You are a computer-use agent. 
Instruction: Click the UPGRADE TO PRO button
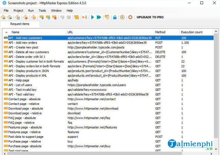coord(150,17)
